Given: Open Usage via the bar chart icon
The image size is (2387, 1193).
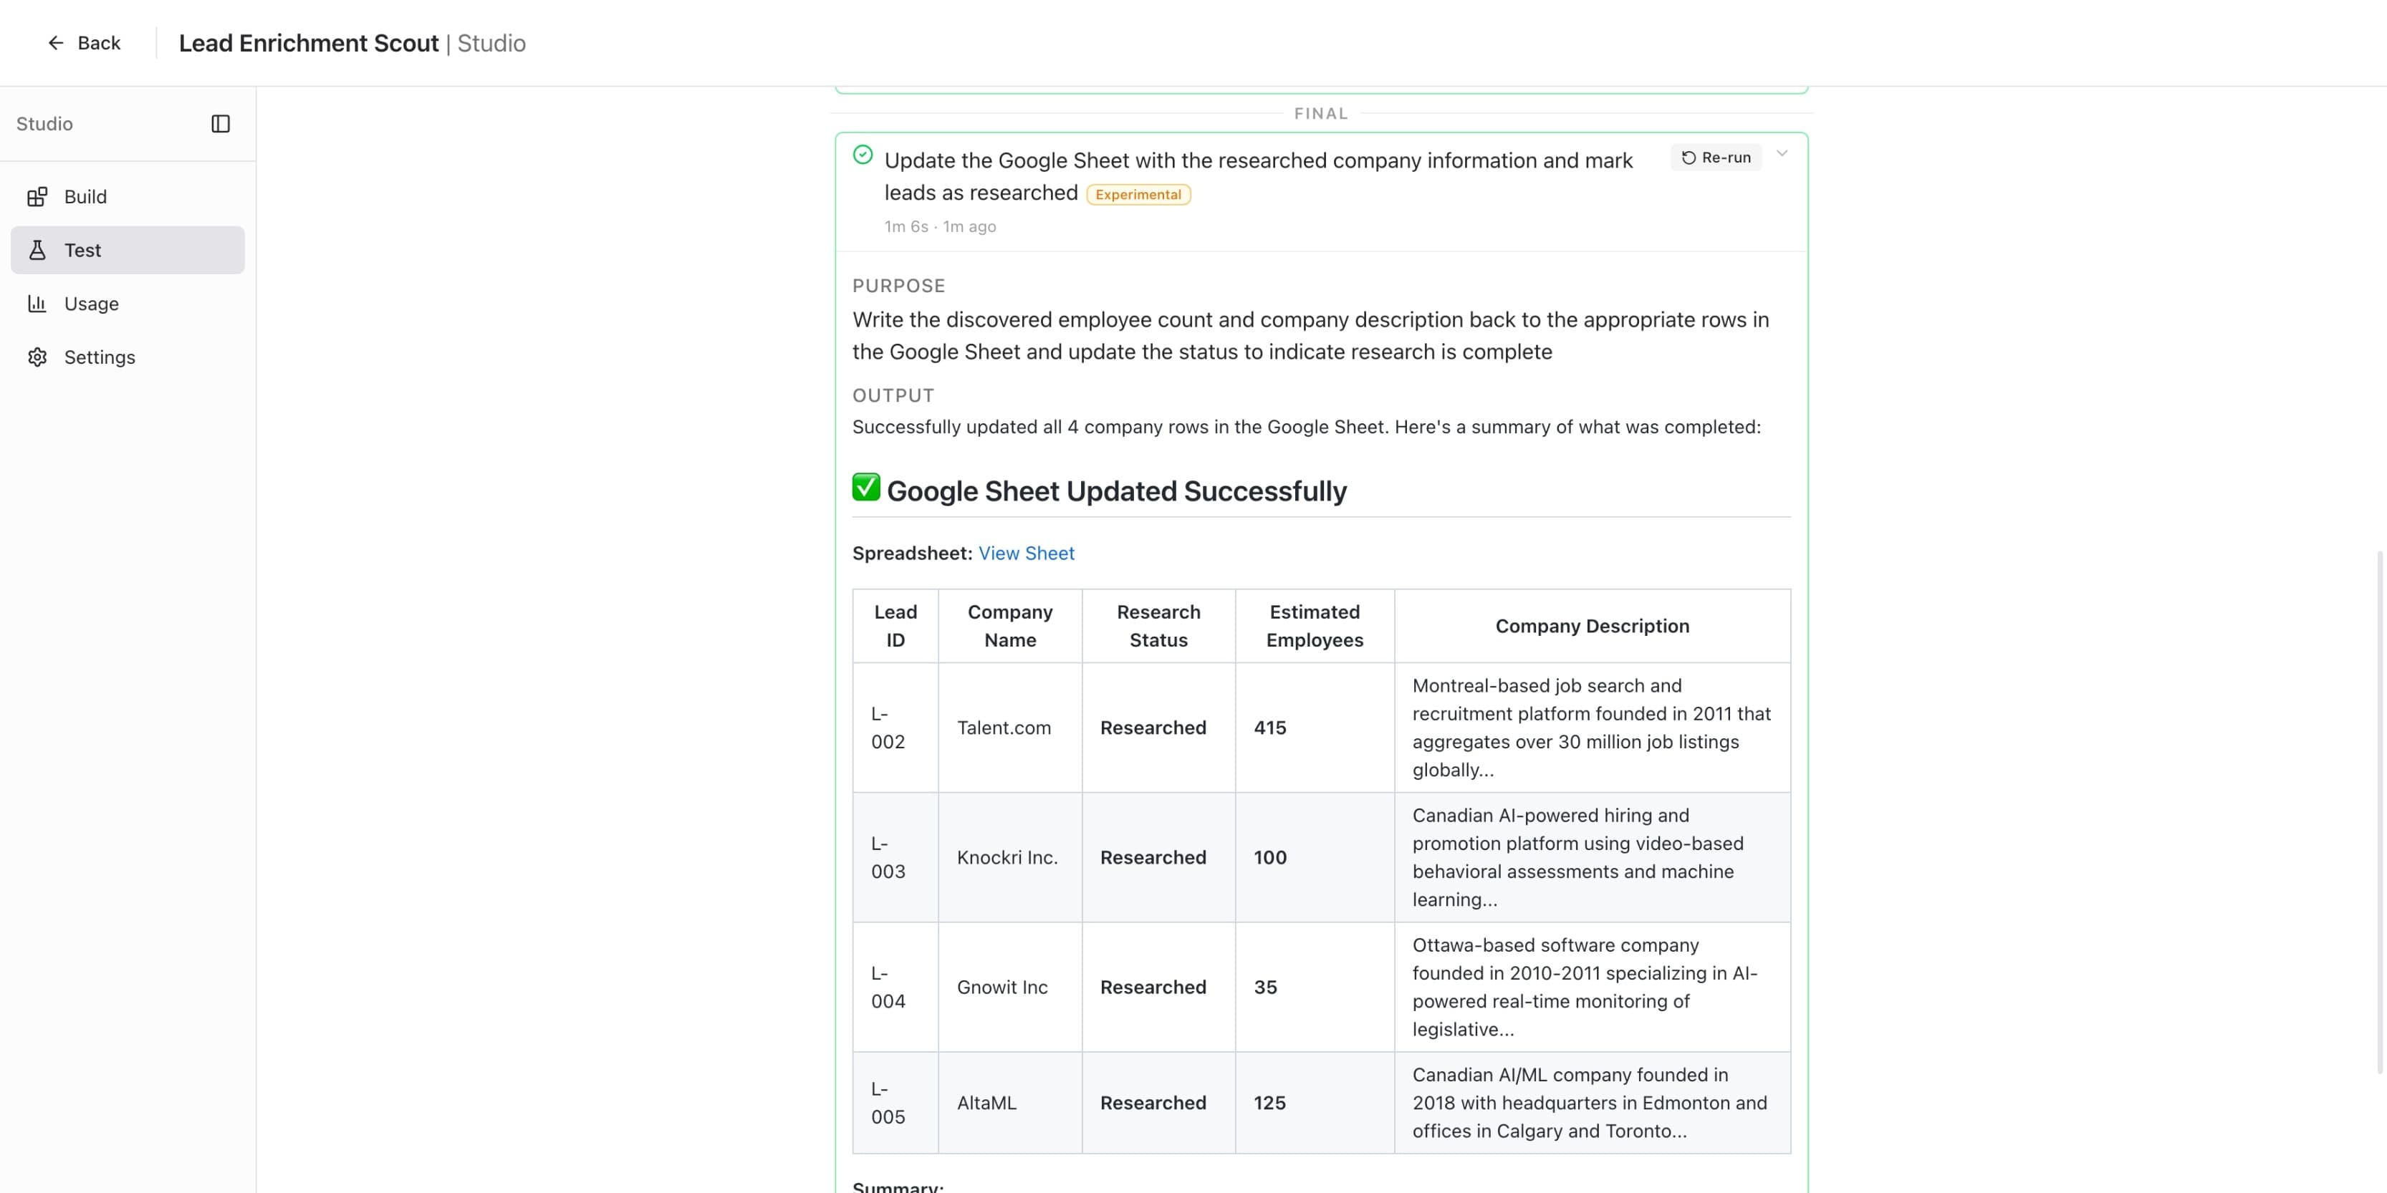Looking at the screenshot, I should 37,303.
